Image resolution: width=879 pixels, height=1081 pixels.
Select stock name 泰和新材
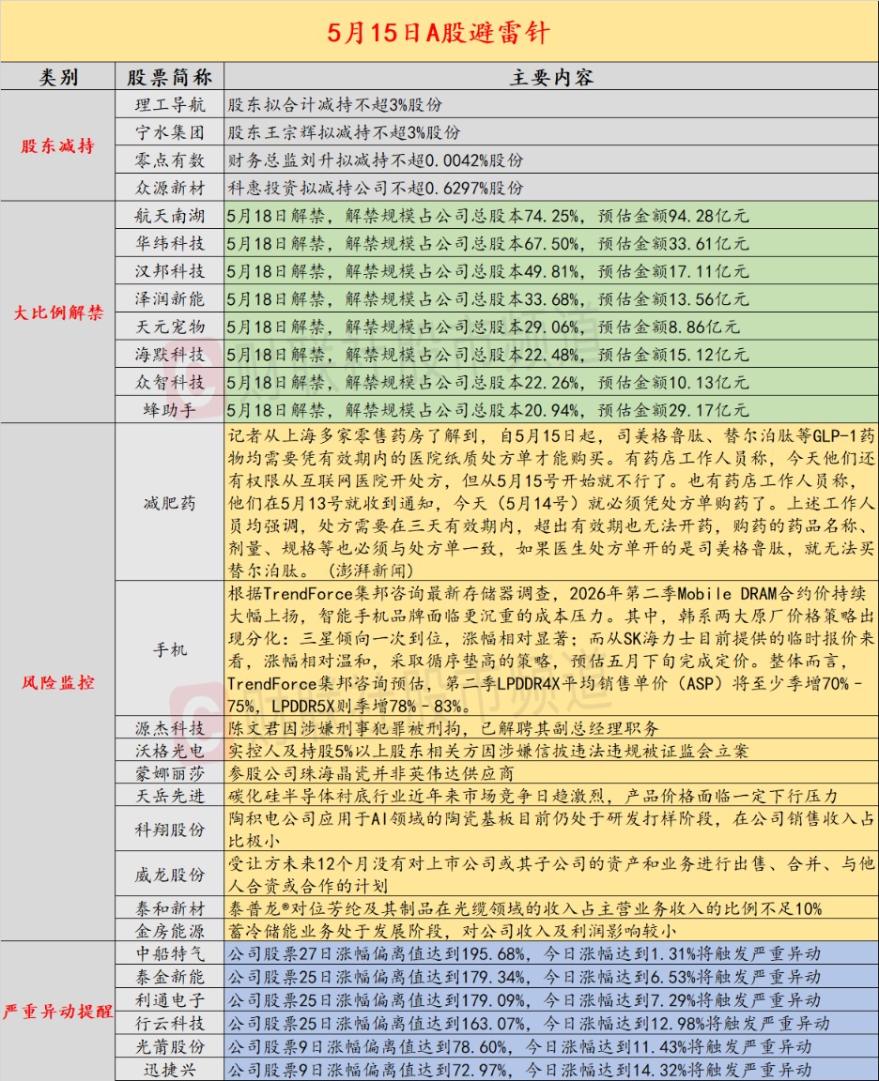pos(170,908)
